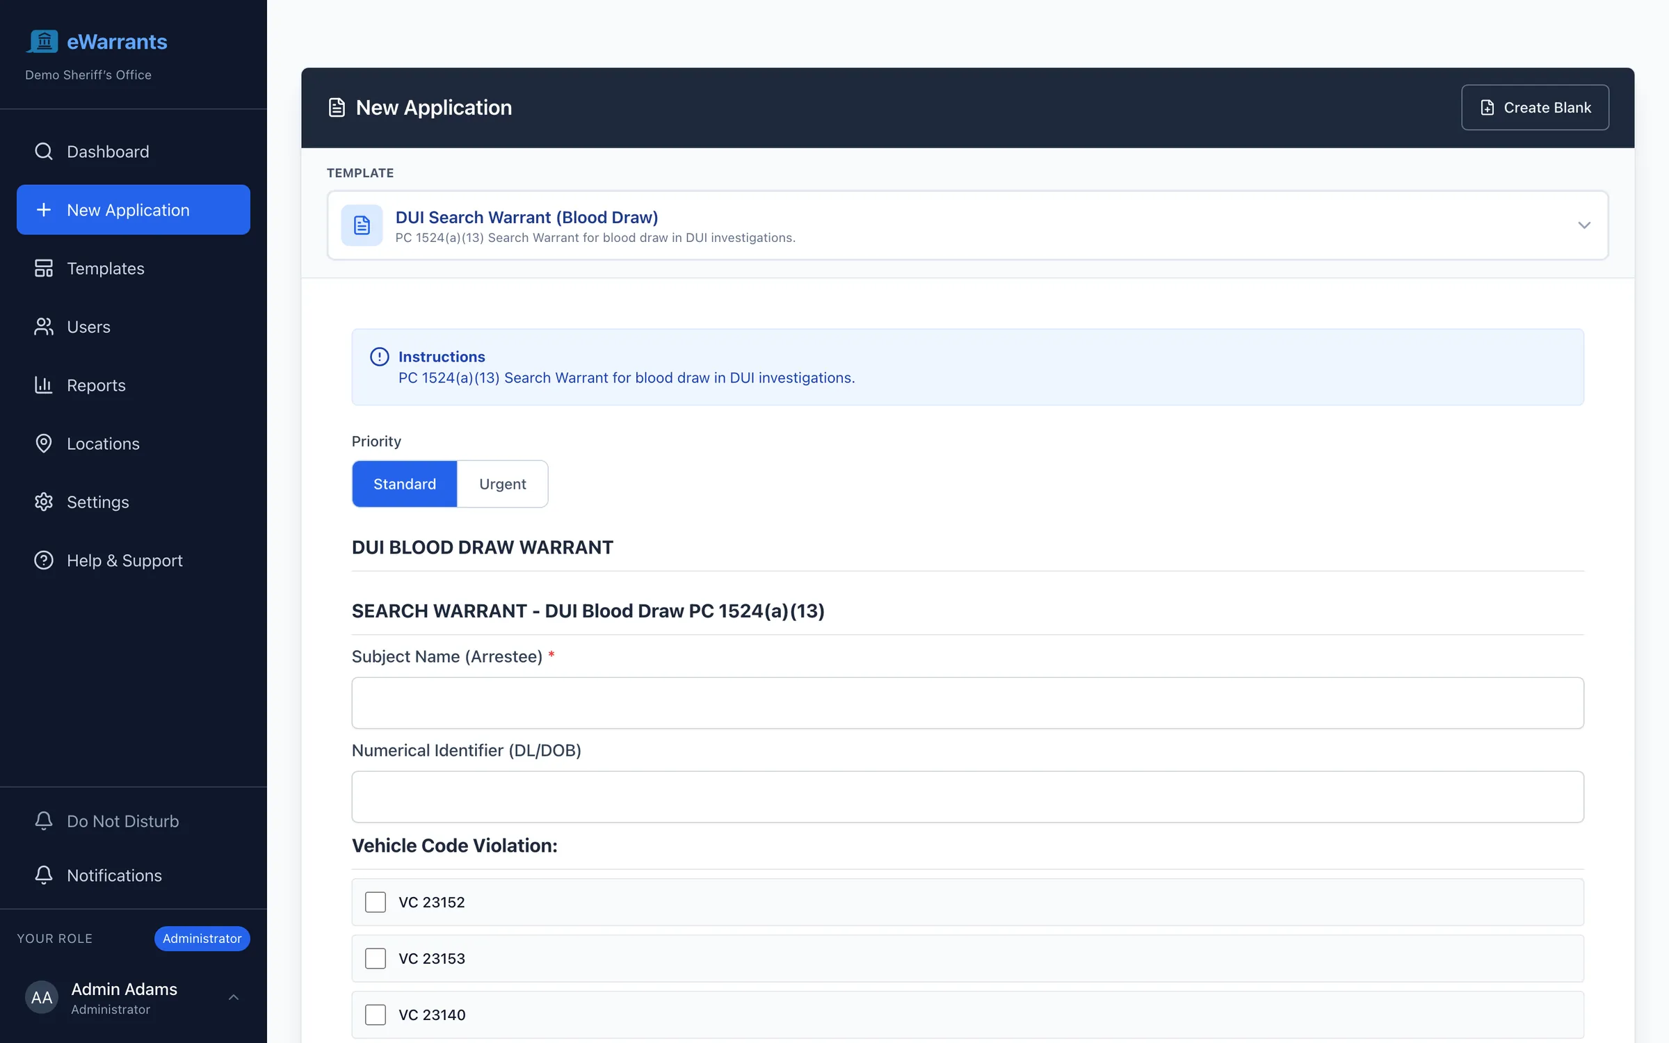Click the eWarrants brand name

coord(117,42)
